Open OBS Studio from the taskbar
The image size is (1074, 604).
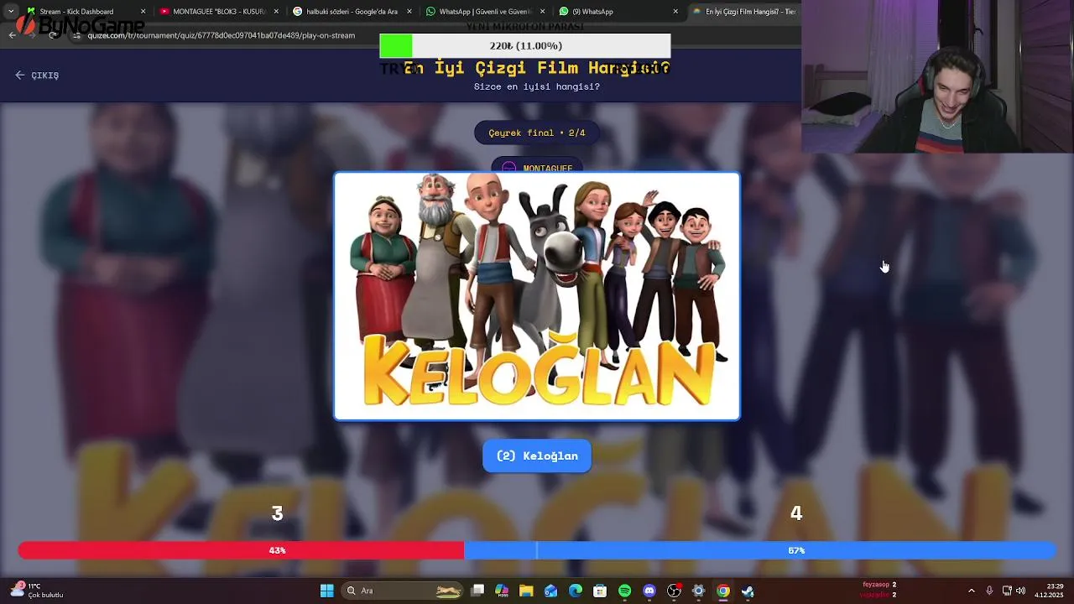tap(674, 591)
